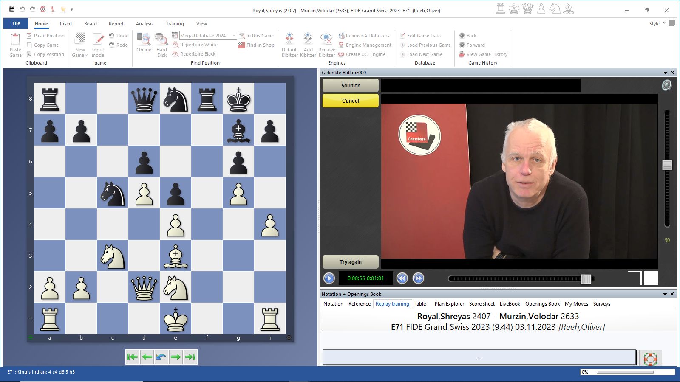This screenshot has height=382, width=680.
Task: Open Repertoire White
Action: (195, 45)
